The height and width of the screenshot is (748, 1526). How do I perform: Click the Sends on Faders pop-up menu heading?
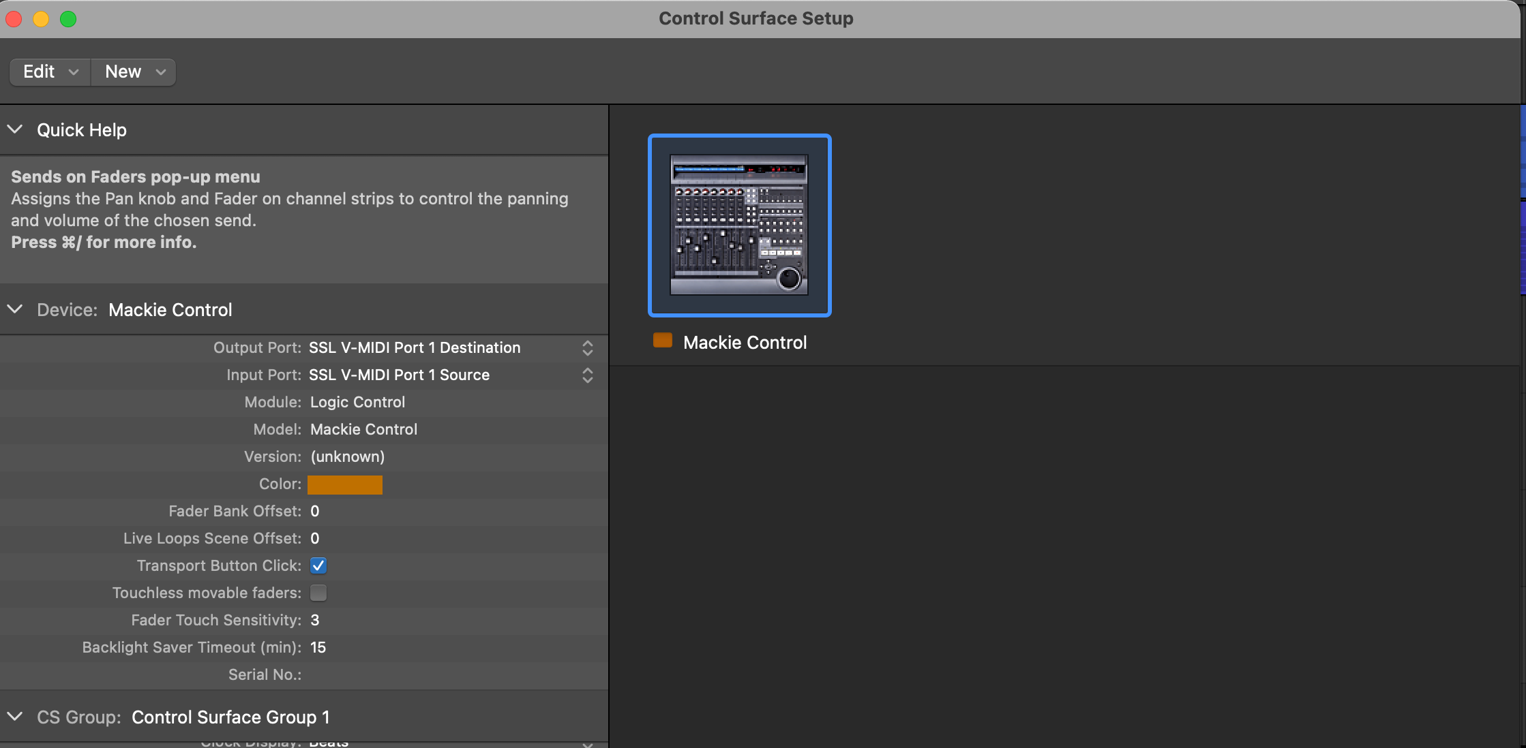pos(136,177)
